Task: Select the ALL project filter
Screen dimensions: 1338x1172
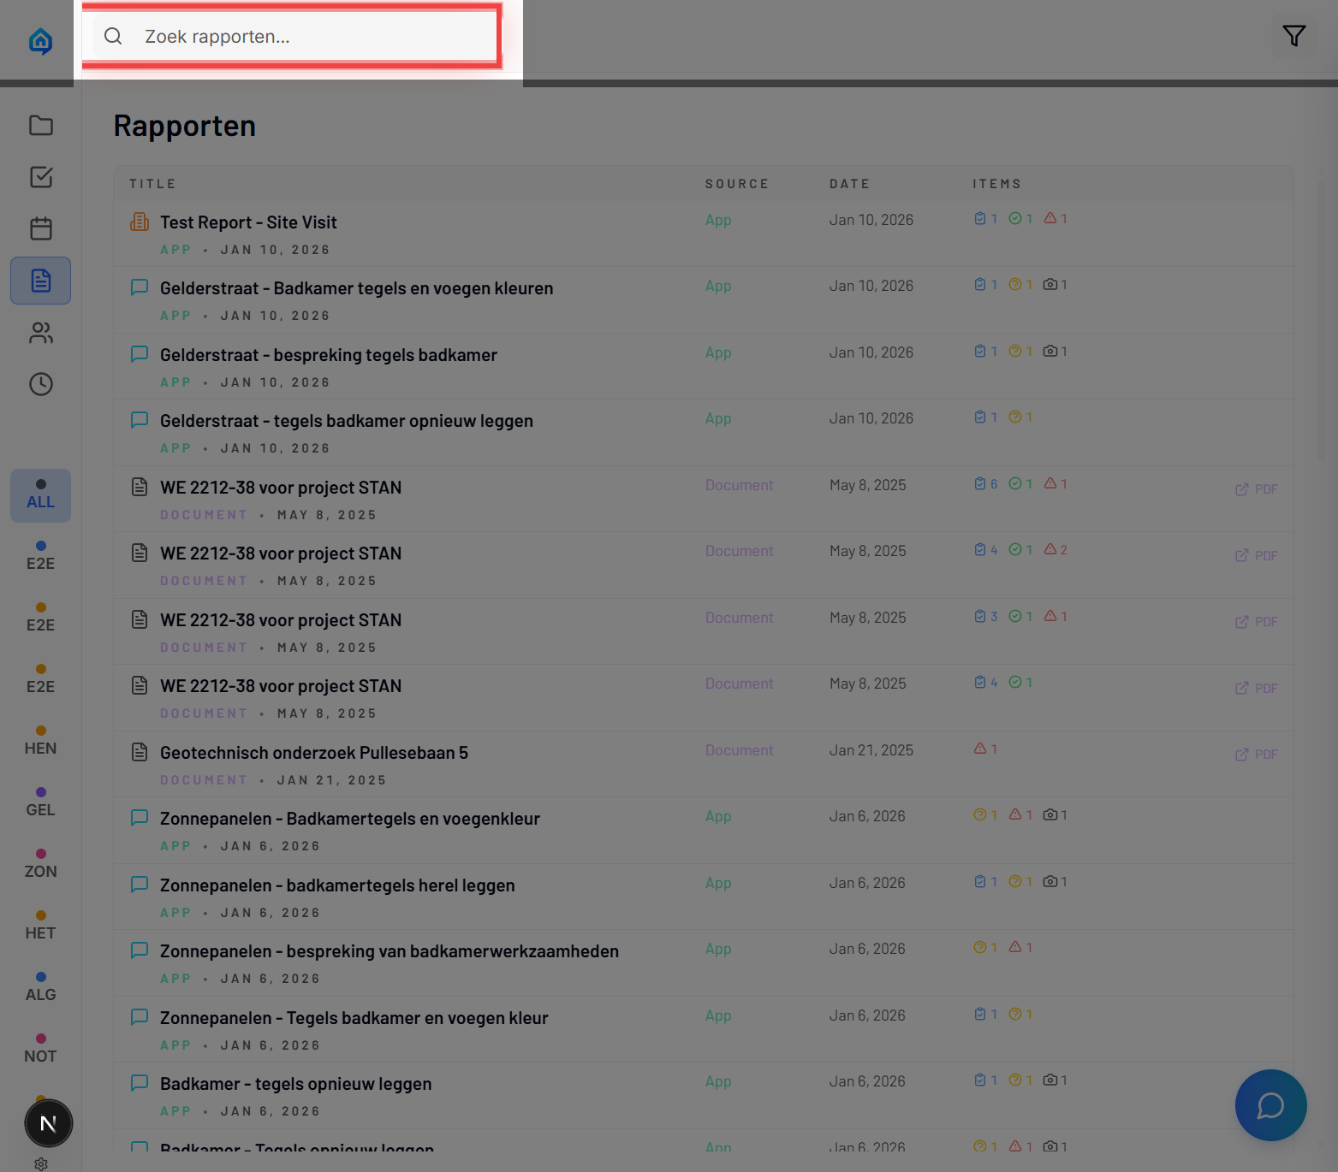Action: pyautogui.click(x=40, y=495)
